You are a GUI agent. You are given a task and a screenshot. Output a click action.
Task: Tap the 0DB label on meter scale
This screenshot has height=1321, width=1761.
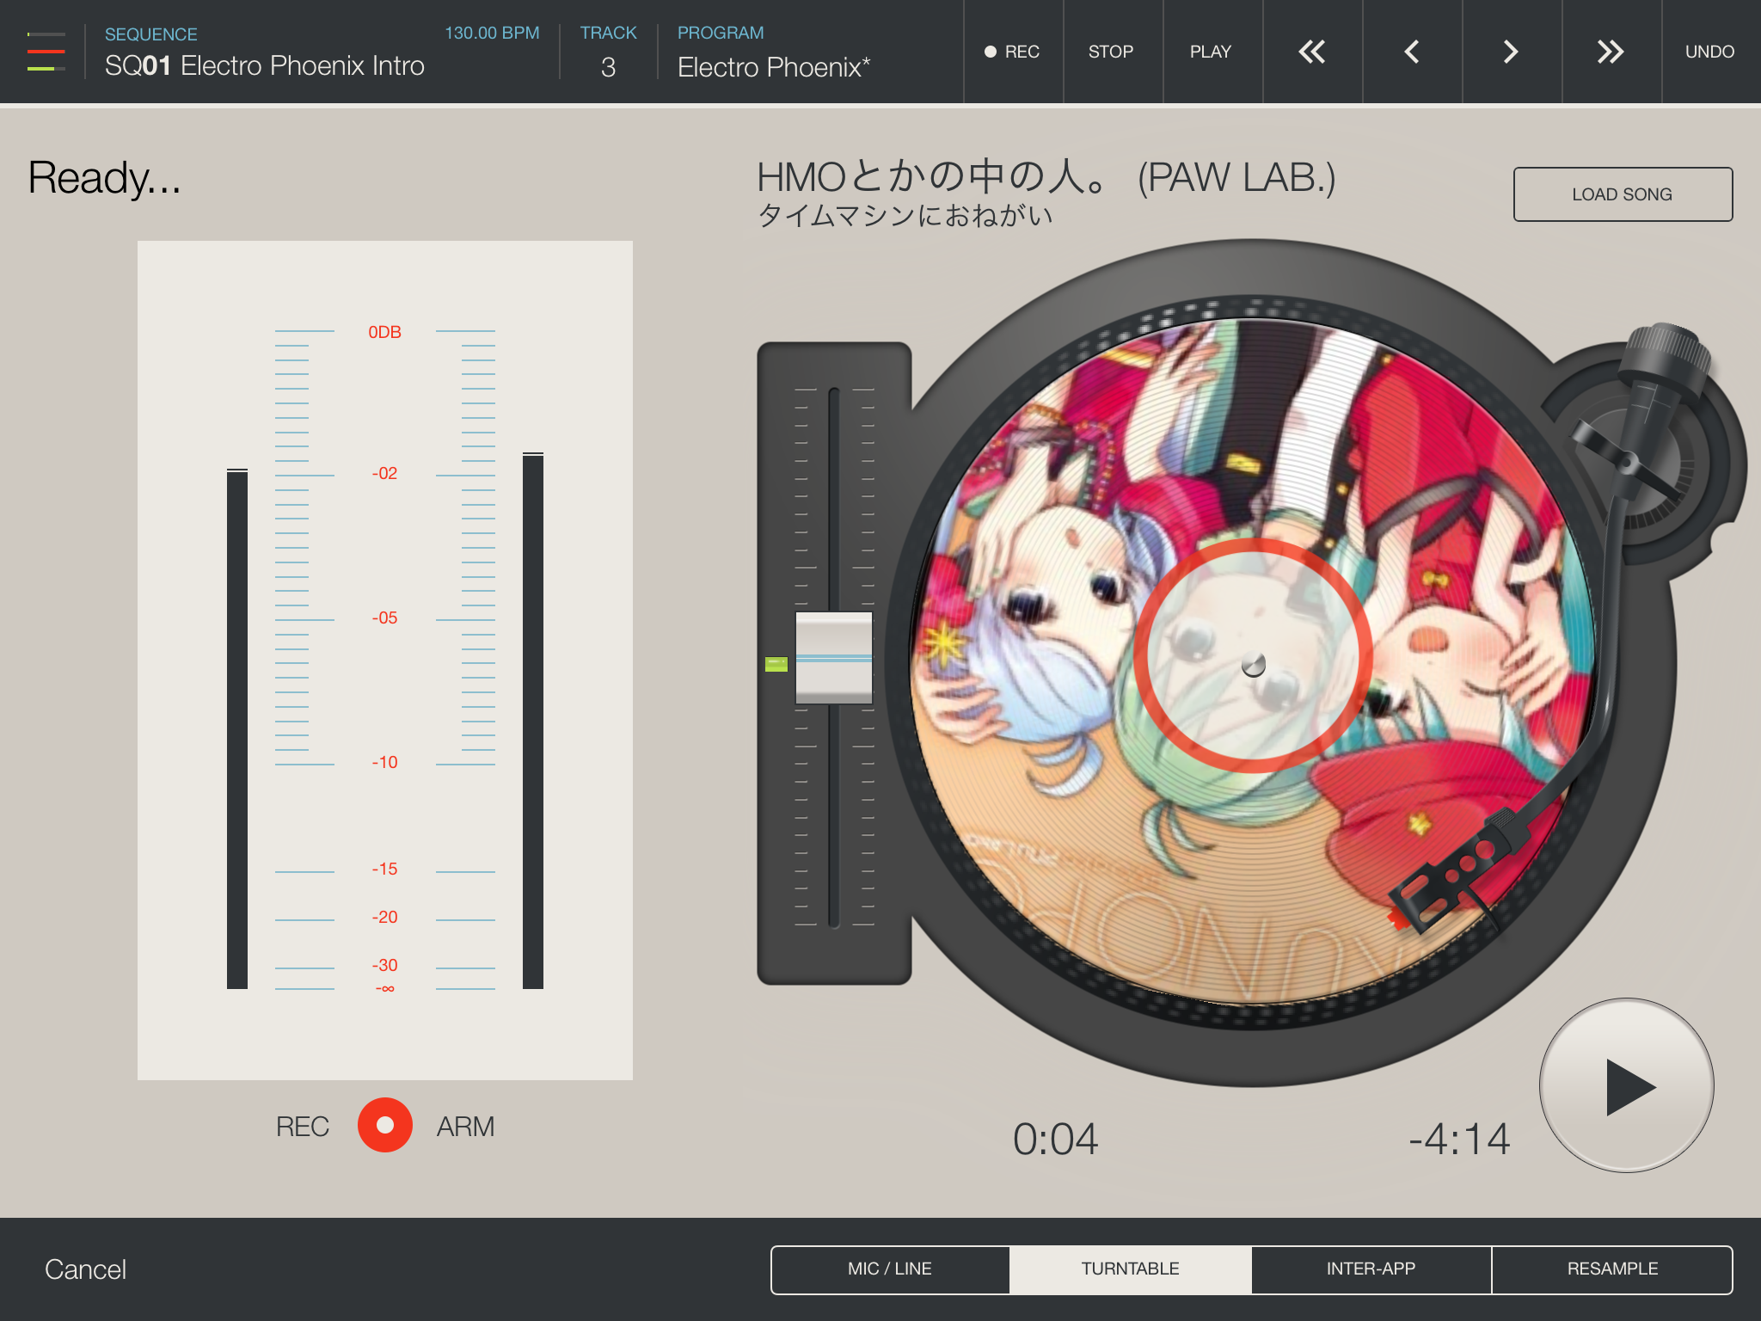[384, 332]
